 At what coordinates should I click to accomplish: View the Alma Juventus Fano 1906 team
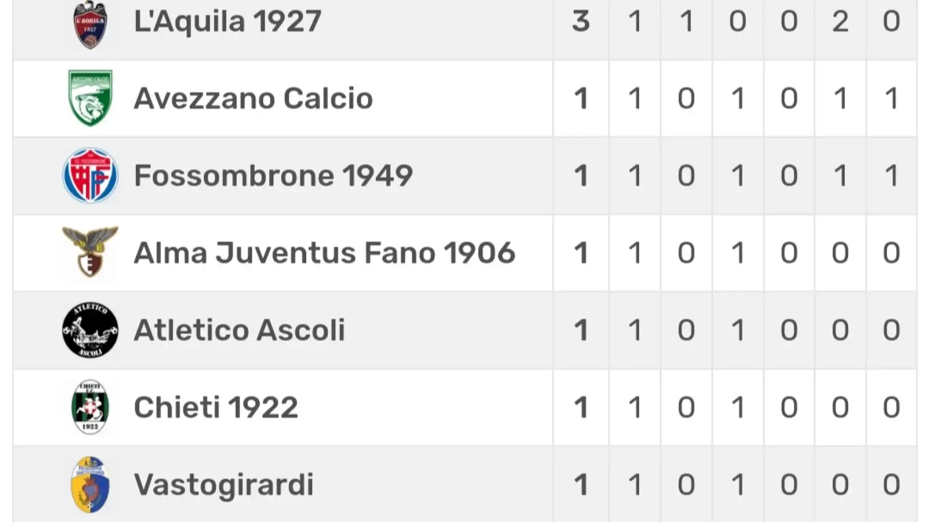pos(325,252)
